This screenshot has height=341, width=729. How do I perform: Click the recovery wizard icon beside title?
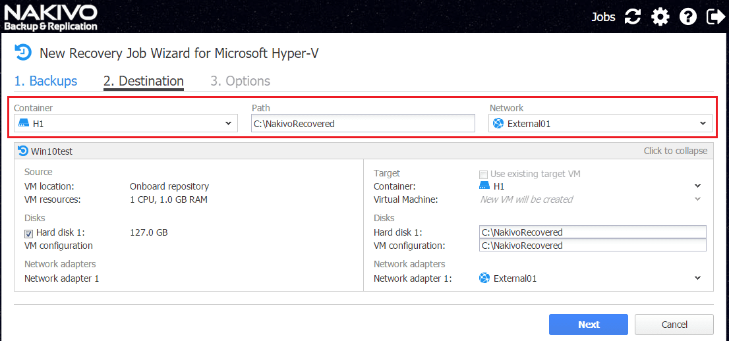pos(23,53)
